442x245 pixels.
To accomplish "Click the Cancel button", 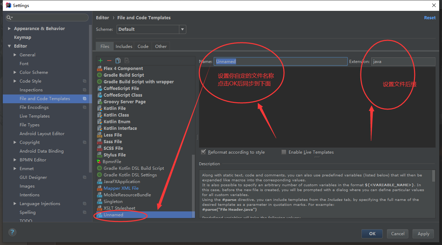I will (x=398, y=234).
